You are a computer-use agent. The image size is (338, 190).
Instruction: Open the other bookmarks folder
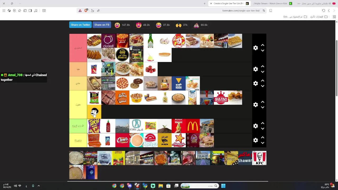pyautogui.click(x=319, y=17)
